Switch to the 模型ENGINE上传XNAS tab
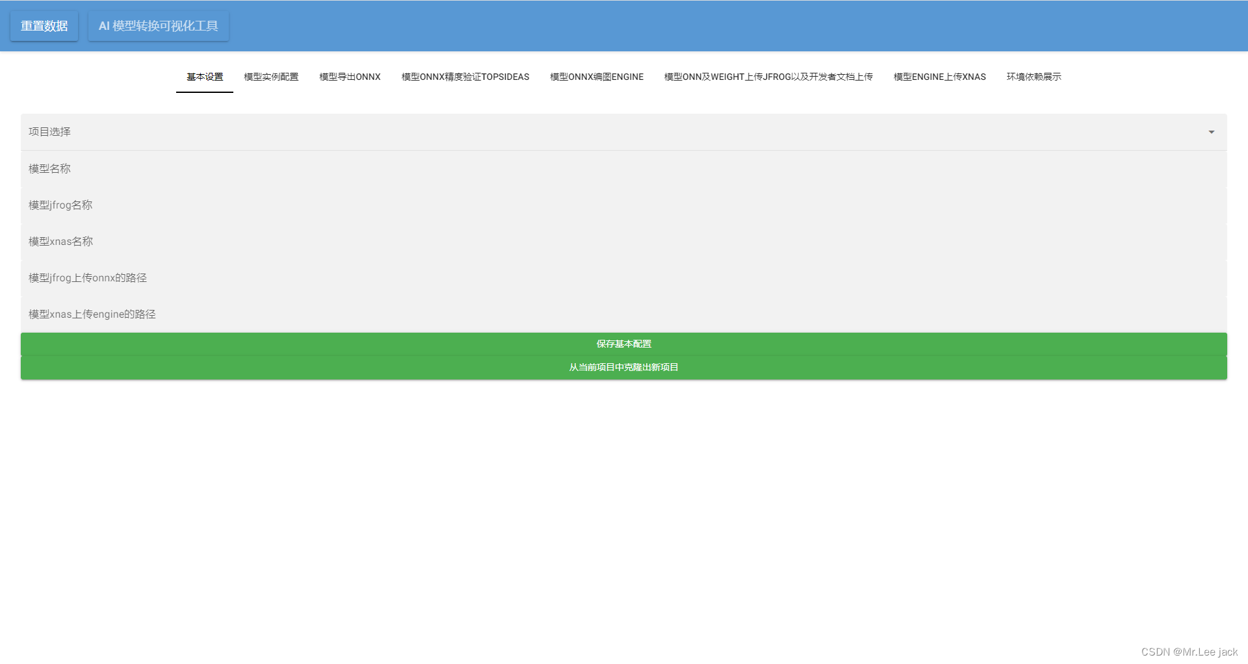This screenshot has width=1248, height=664. (x=940, y=77)
